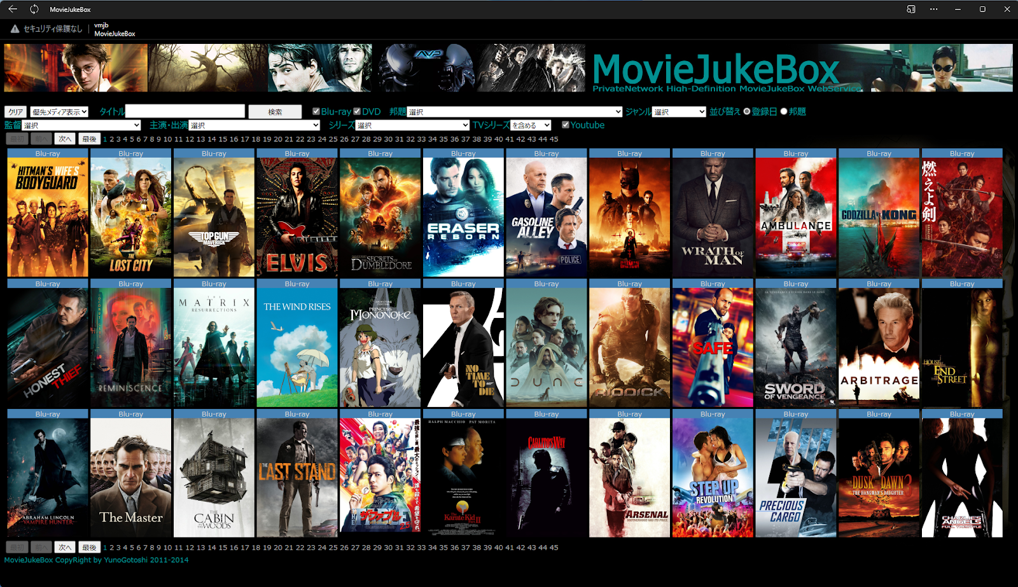The width and height of the screenshot is (1018, 587).
Task: Open the No Time To Die poster
Action: pos(463,347)
